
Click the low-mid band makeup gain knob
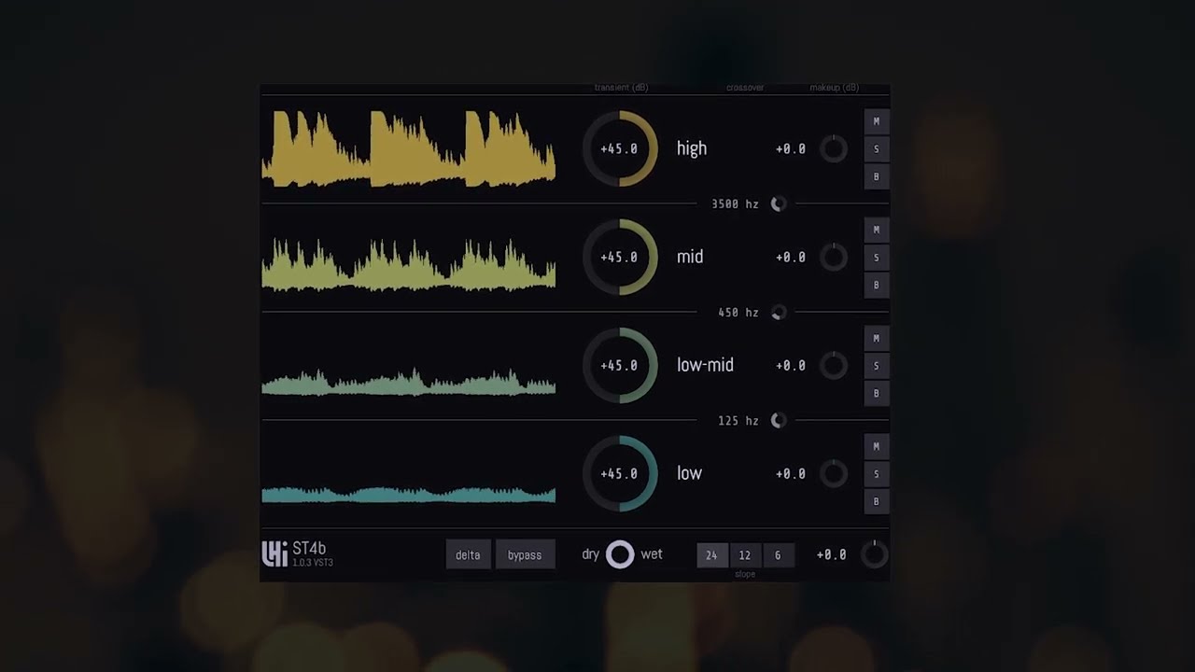pyautogui.click(x=834, y=365)
